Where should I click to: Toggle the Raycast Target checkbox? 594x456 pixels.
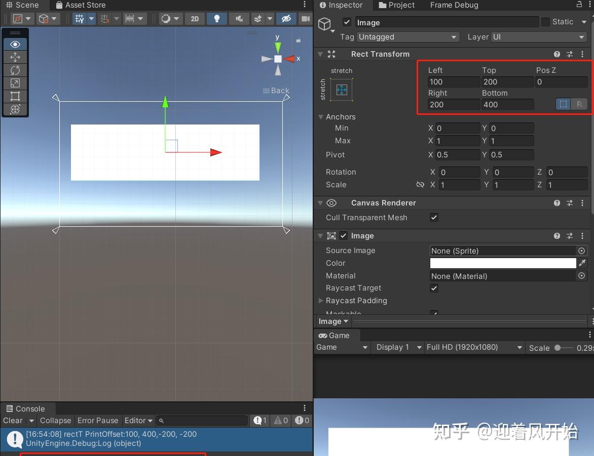point(434,288)
